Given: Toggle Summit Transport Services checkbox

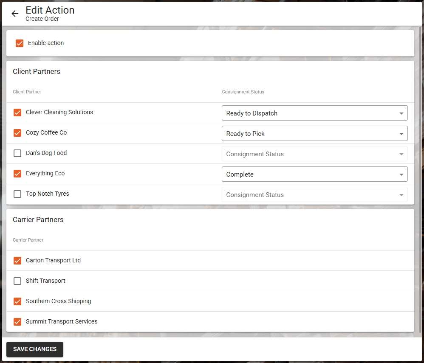Looking at the screenshot, I should click(17, 322).
